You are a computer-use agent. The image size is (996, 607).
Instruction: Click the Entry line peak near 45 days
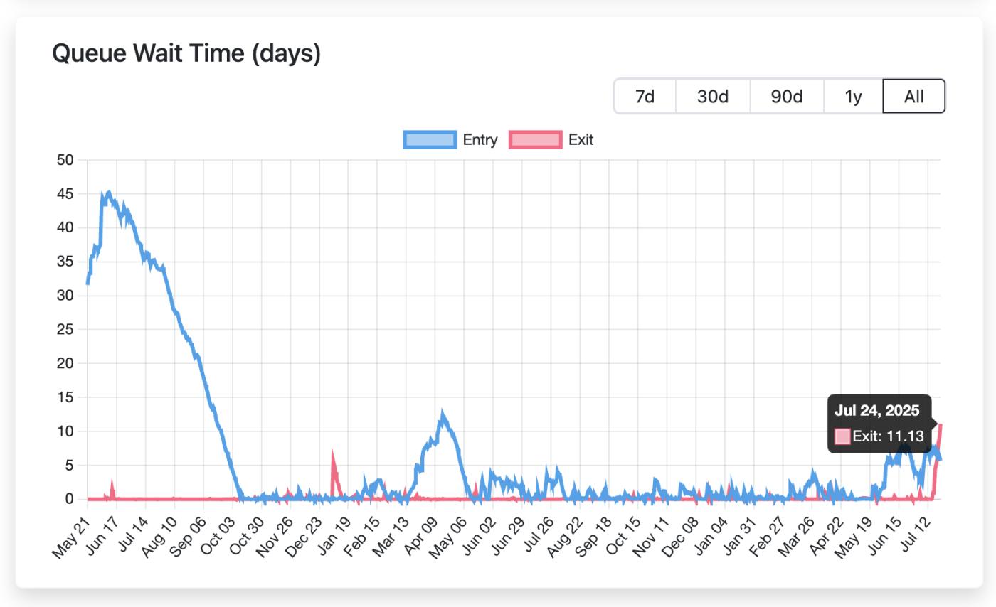(108, 193)
